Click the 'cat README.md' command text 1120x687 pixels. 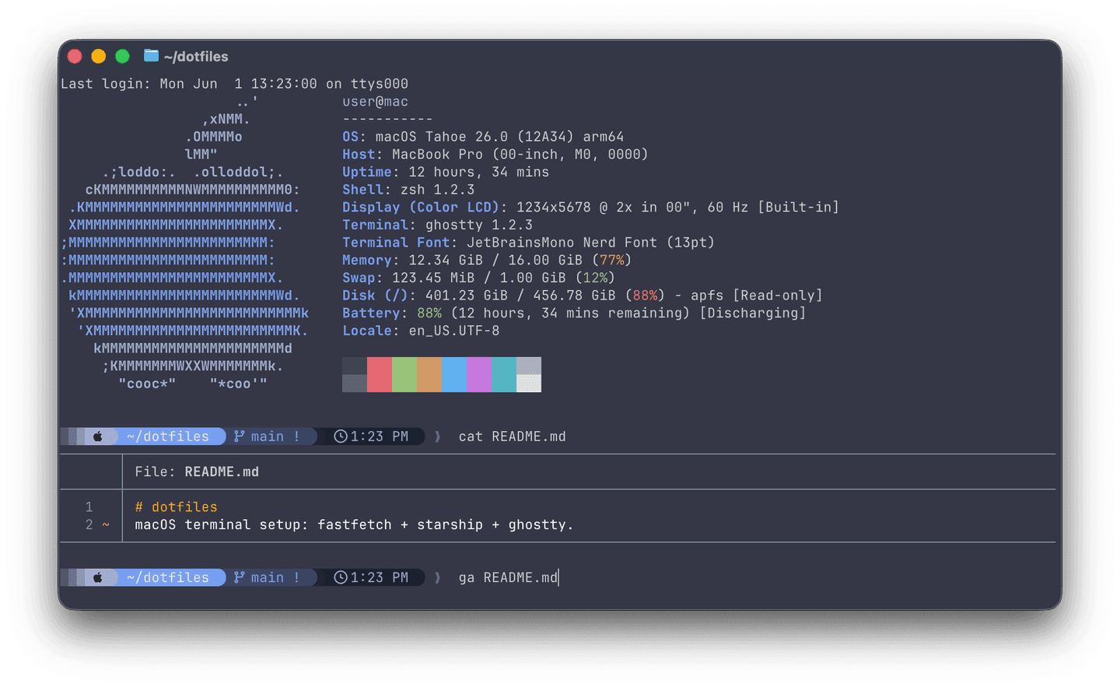tap(513, 436)
